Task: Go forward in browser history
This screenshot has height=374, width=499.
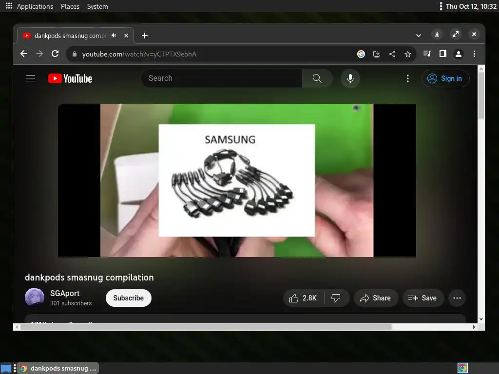Action: pyautogui.click(x=39, y=54)
